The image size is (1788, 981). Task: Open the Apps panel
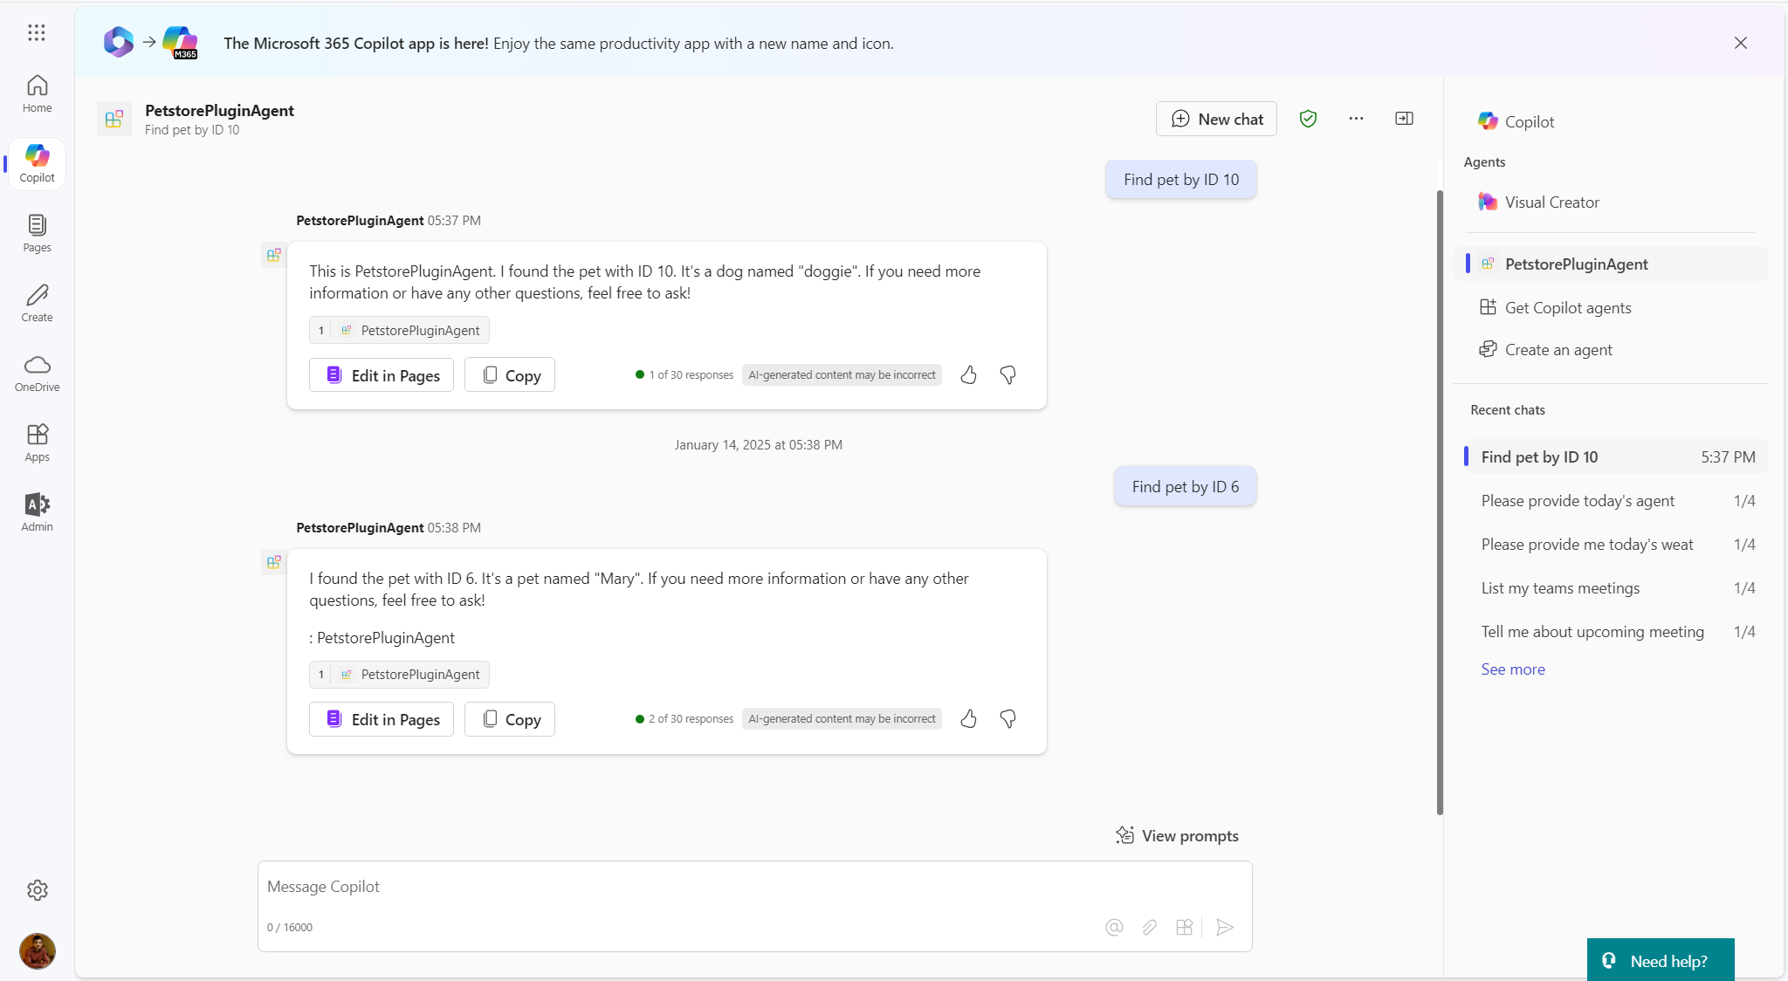click(36, 442)
